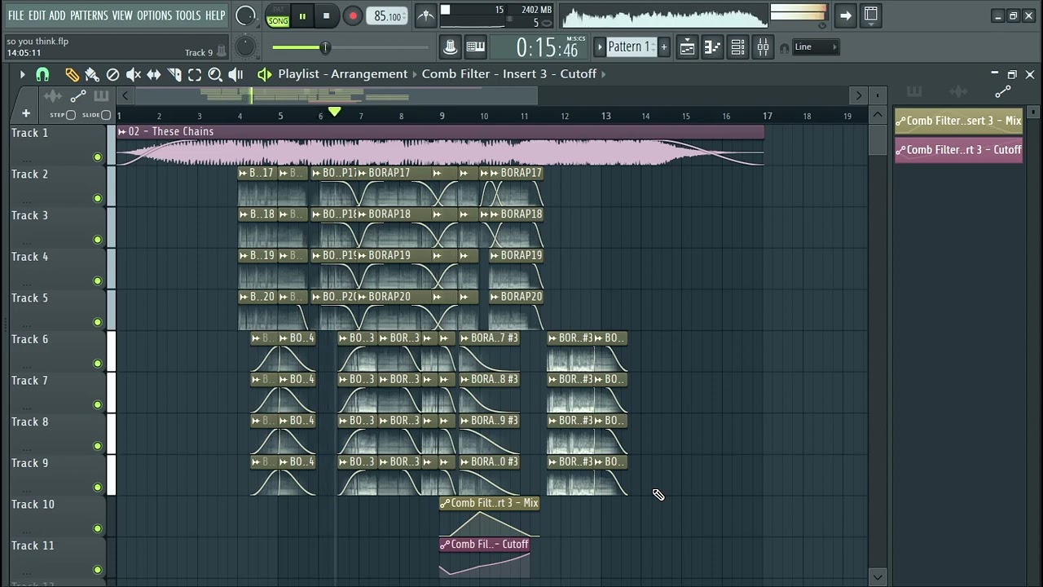Adjust the master volume knob
This screenshot has width=1043, height=587.
tap(245, 15)
